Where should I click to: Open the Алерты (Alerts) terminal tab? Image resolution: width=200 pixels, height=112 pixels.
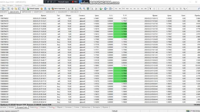click(43, 107)
